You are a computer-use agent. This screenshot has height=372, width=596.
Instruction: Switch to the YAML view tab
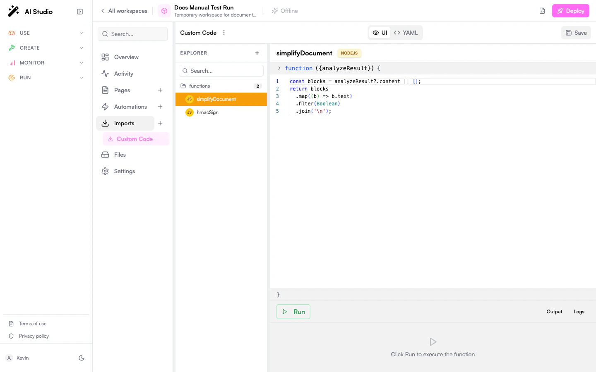(x=406, y=33)
